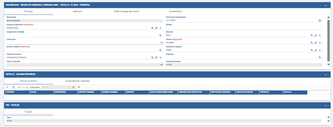Sort by DATOS COMPLEMENTARIOS column header
The height and width of the screenshot is (127, 333).
point(163,92)
